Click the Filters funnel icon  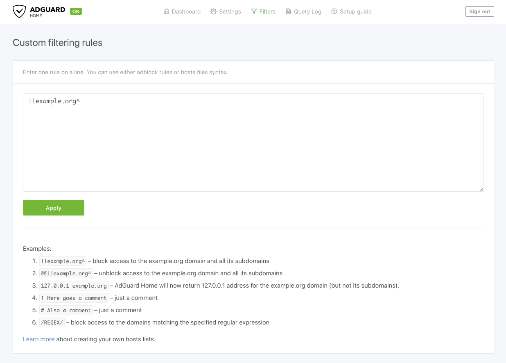[x=254, y=11]
